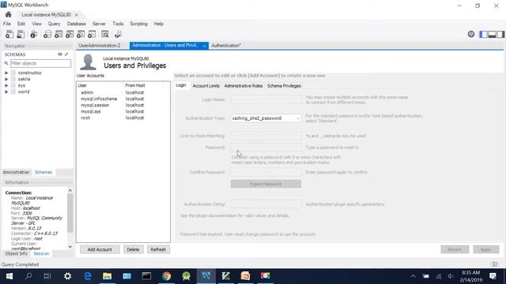Open the schema inspector icon
506x284 pixels.
[33, 34]
